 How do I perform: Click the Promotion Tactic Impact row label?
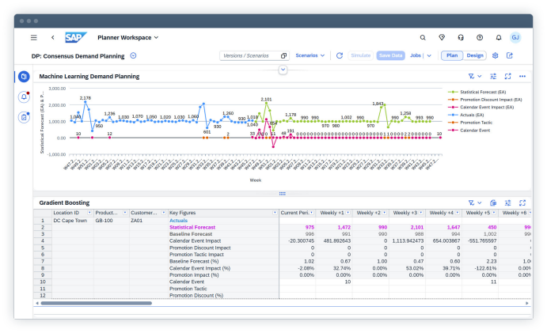click(196, 255)
